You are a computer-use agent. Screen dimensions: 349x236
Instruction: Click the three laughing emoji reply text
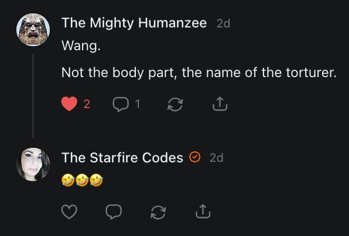tap(82, 181)
